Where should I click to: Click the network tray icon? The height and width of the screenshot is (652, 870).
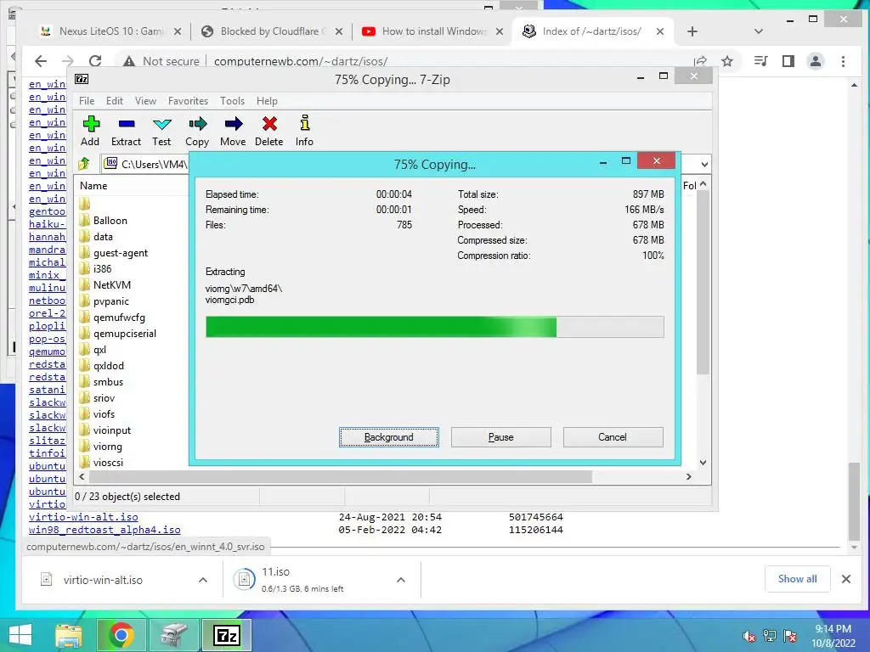pyautogui.click(x=770, y=636)
